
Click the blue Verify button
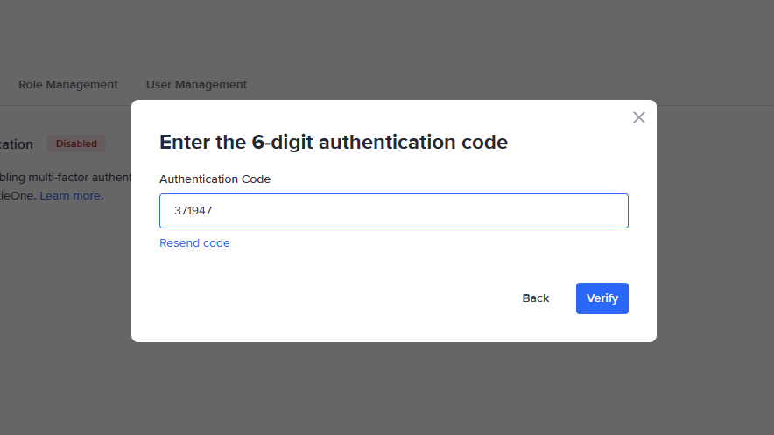coord(602,298)
